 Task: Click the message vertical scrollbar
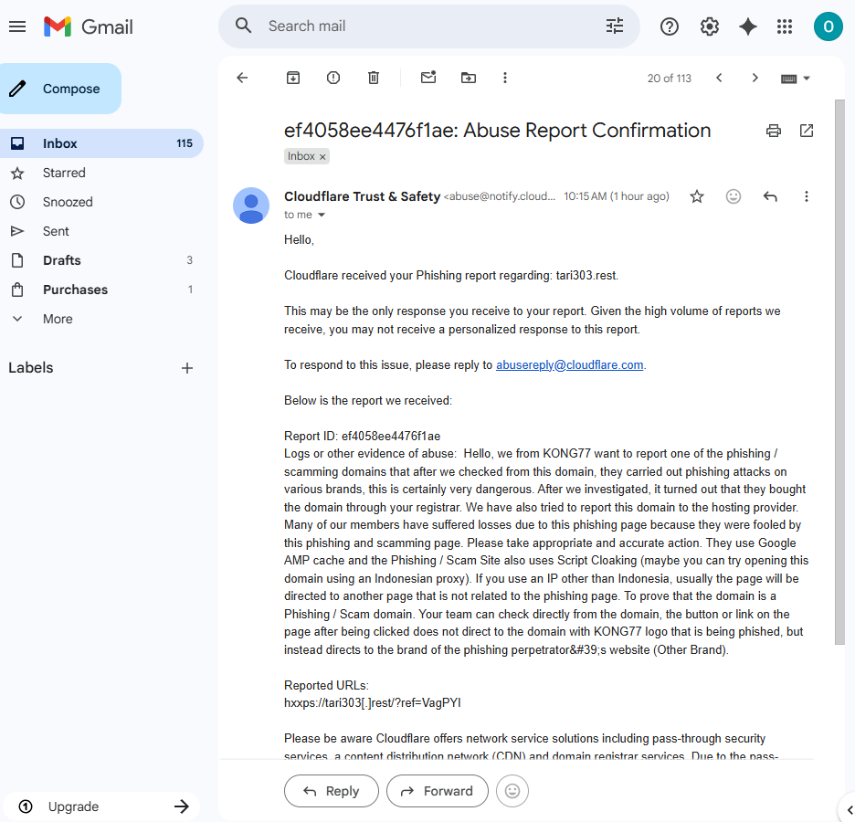click(839, 372)
